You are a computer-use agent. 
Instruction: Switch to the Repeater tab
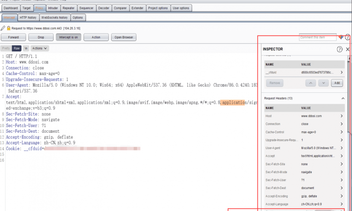tap(69, 8)
